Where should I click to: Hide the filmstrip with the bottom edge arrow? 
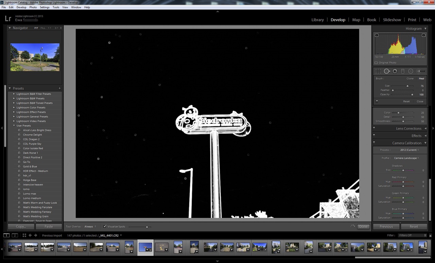217,261
